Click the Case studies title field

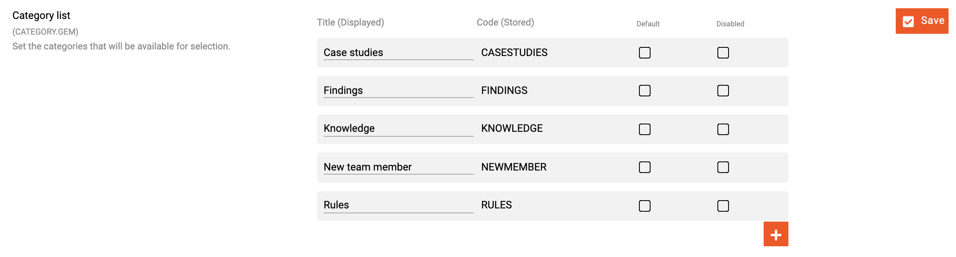click(398, 53)
